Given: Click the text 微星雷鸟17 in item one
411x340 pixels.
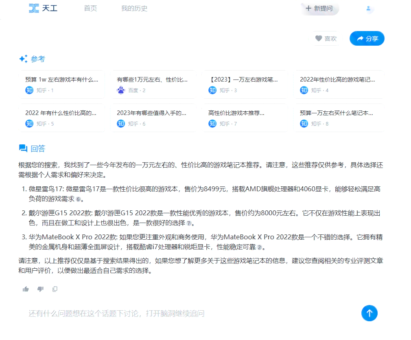Looking at the screenshot, I should (46, 189).
